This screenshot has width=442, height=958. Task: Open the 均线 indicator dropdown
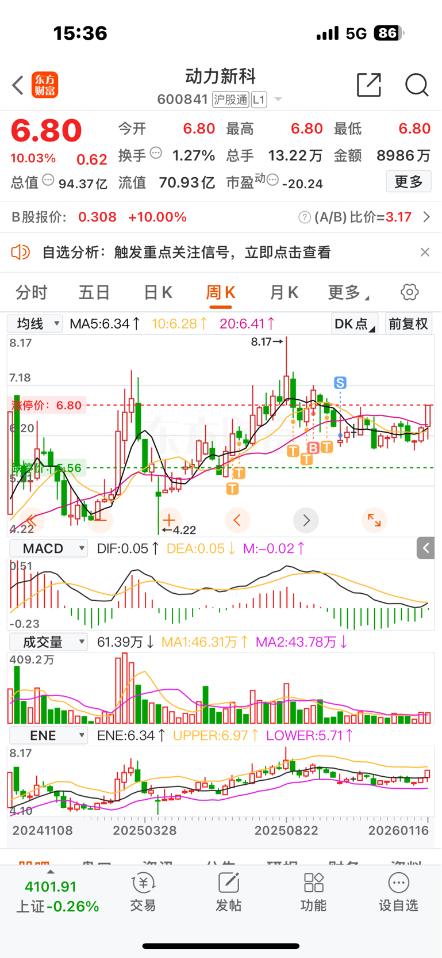click(x=35, y=323)
